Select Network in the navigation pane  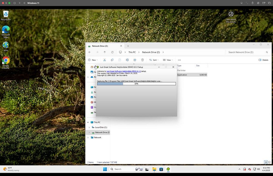click(x=97, y=137)
